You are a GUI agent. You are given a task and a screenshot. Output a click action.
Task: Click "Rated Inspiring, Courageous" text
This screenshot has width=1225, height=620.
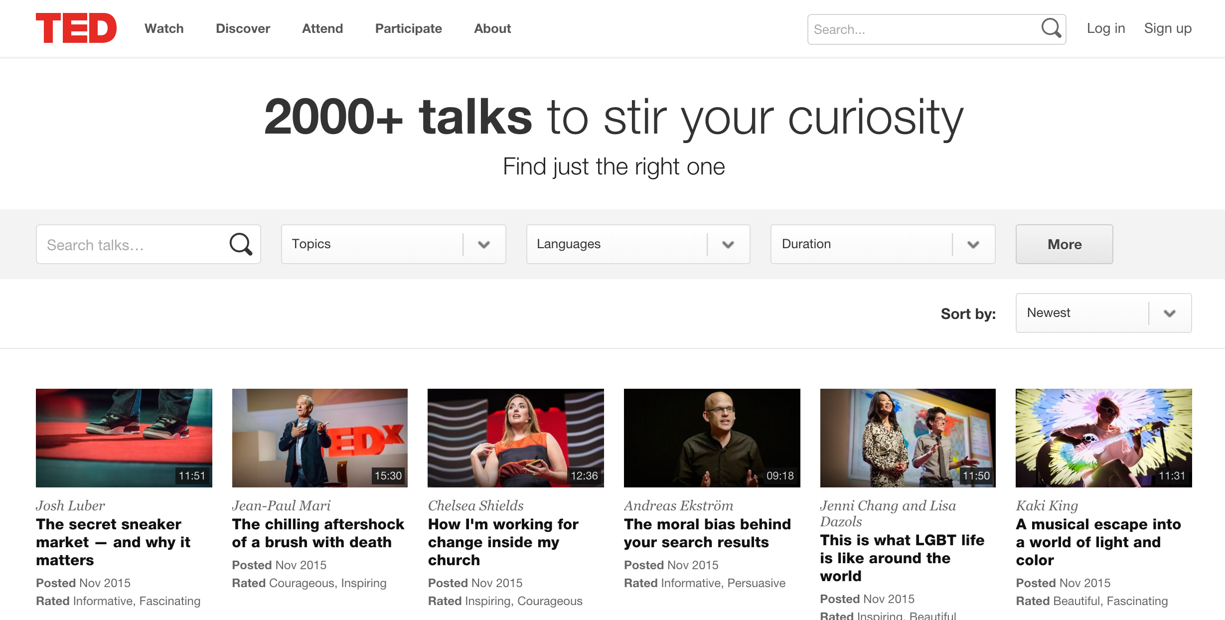[505, 601]
